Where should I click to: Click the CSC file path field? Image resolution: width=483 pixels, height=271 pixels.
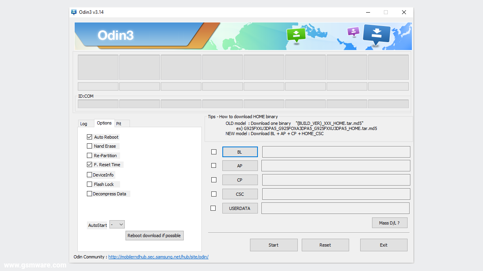tap(335, 194)
